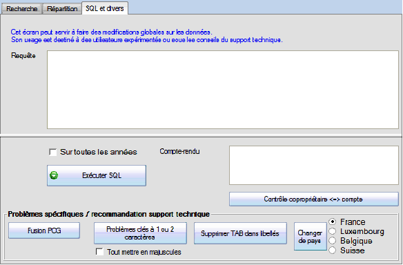The width and height of the screenshot is (403, 265).
Task: Click the Requête label
Action: click(x=23, y=55)
